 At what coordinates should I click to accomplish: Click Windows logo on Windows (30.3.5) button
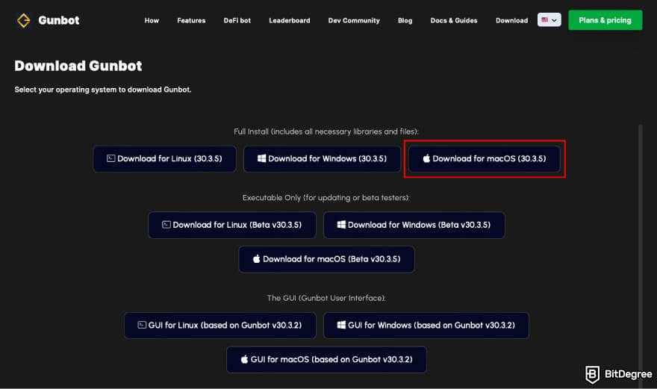point(261,158)
